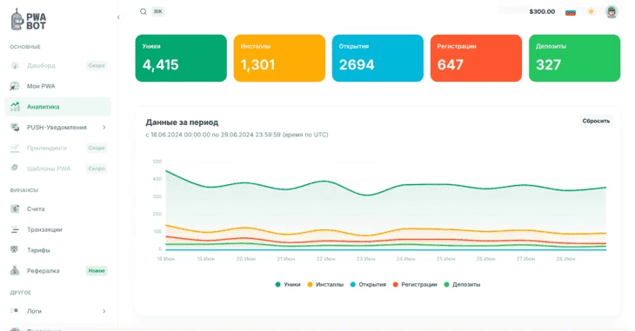Click the Регистрации legend color dot
The image size is (635, 331).
pos(395,284)
